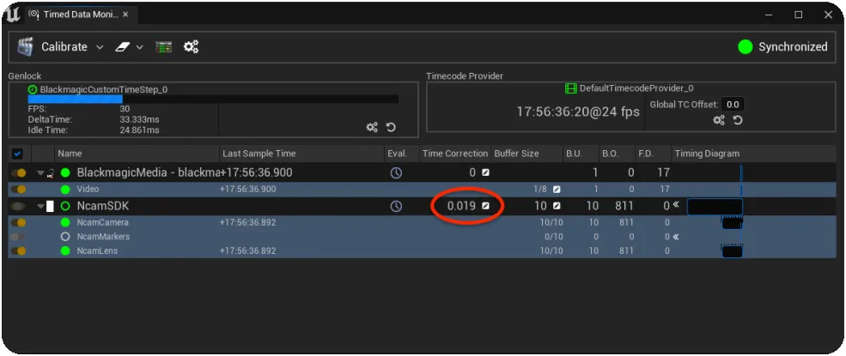The height and width of the screenshot is (356, 846).
Task: Click the Genlock blue progress bar
Action: [75, 100]
